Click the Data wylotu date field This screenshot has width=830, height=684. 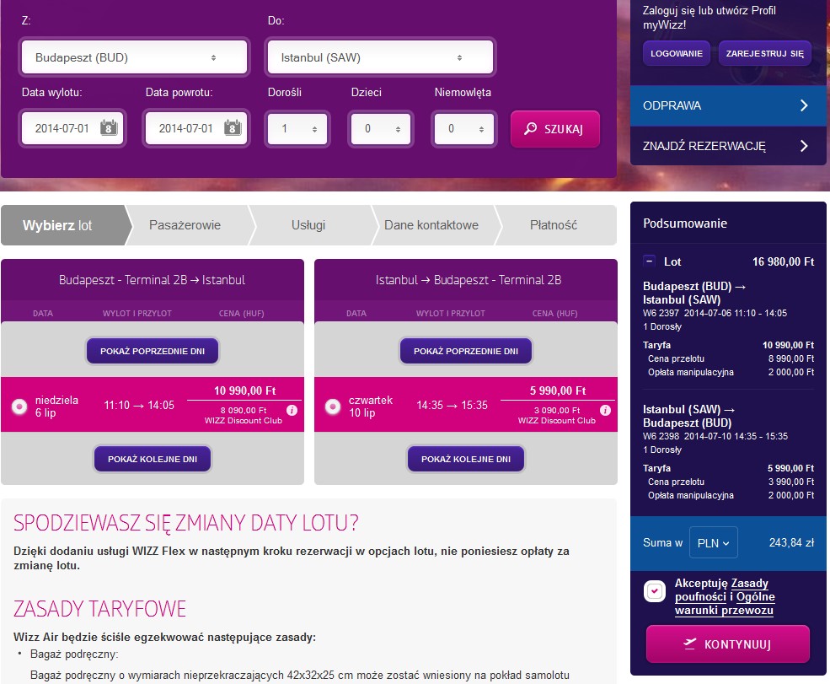click(72, 128)
